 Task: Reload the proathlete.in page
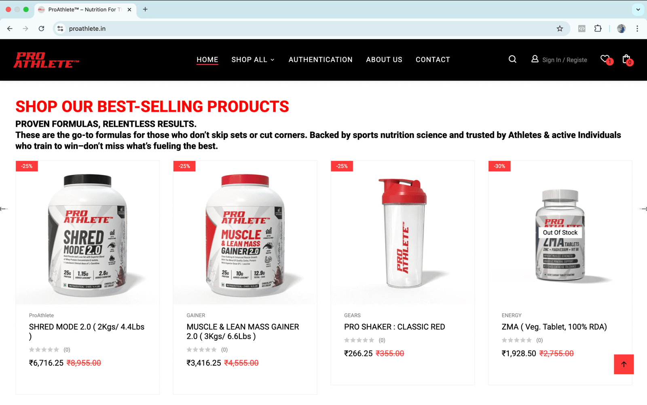point(41,29)
